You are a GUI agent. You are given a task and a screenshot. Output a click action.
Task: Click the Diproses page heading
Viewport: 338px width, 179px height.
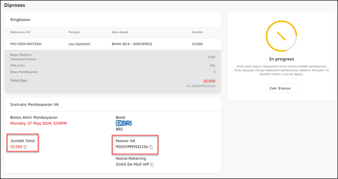pyautogui.click(x=15, y=5)
